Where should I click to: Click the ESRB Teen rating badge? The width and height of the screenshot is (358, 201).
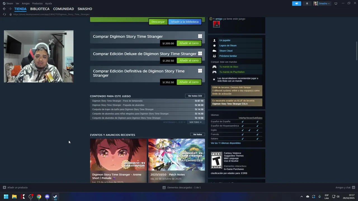tap(216, 160)
